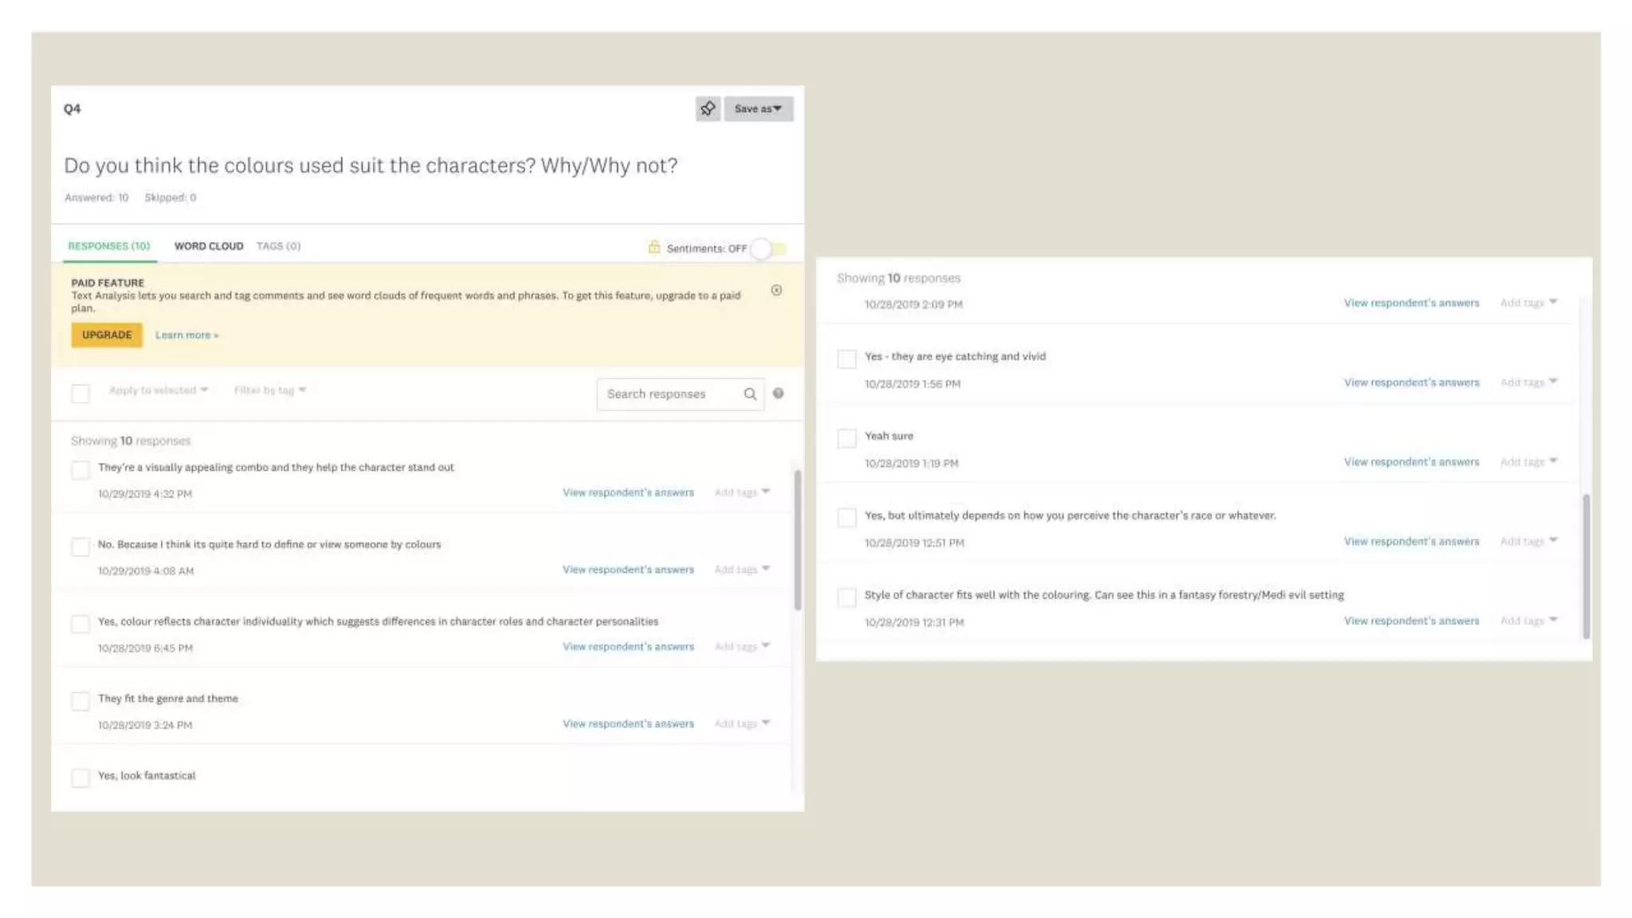1632x918 pixels.
Task: Expand the Filter by tag dropdown
Action: tap(269, 390)
